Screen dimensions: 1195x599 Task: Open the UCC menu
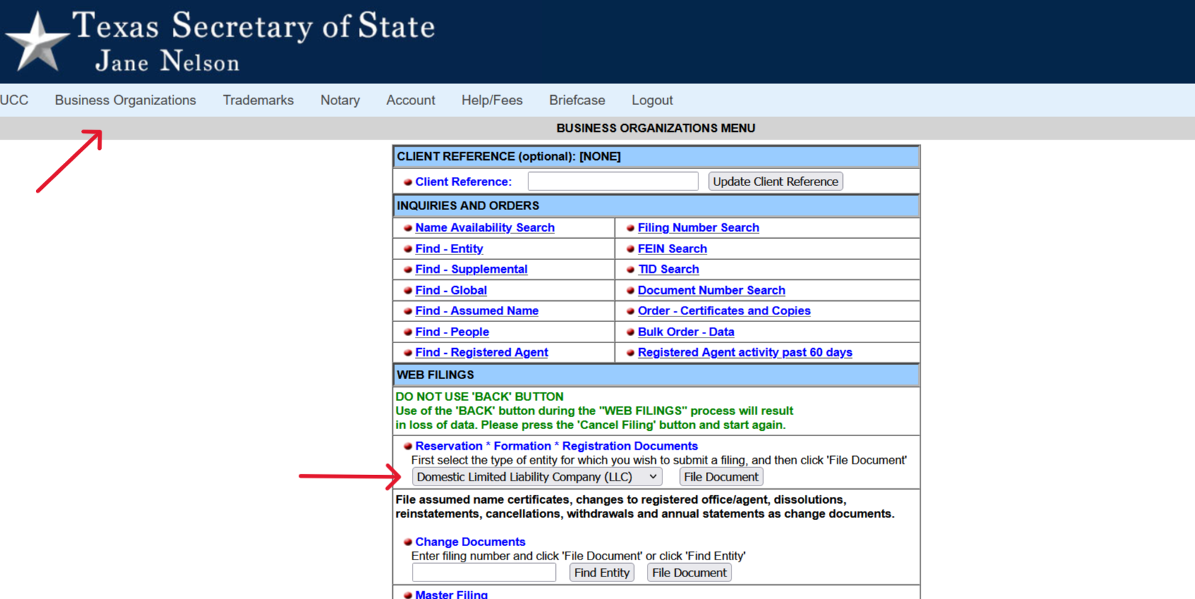click(x=14, y=100)
